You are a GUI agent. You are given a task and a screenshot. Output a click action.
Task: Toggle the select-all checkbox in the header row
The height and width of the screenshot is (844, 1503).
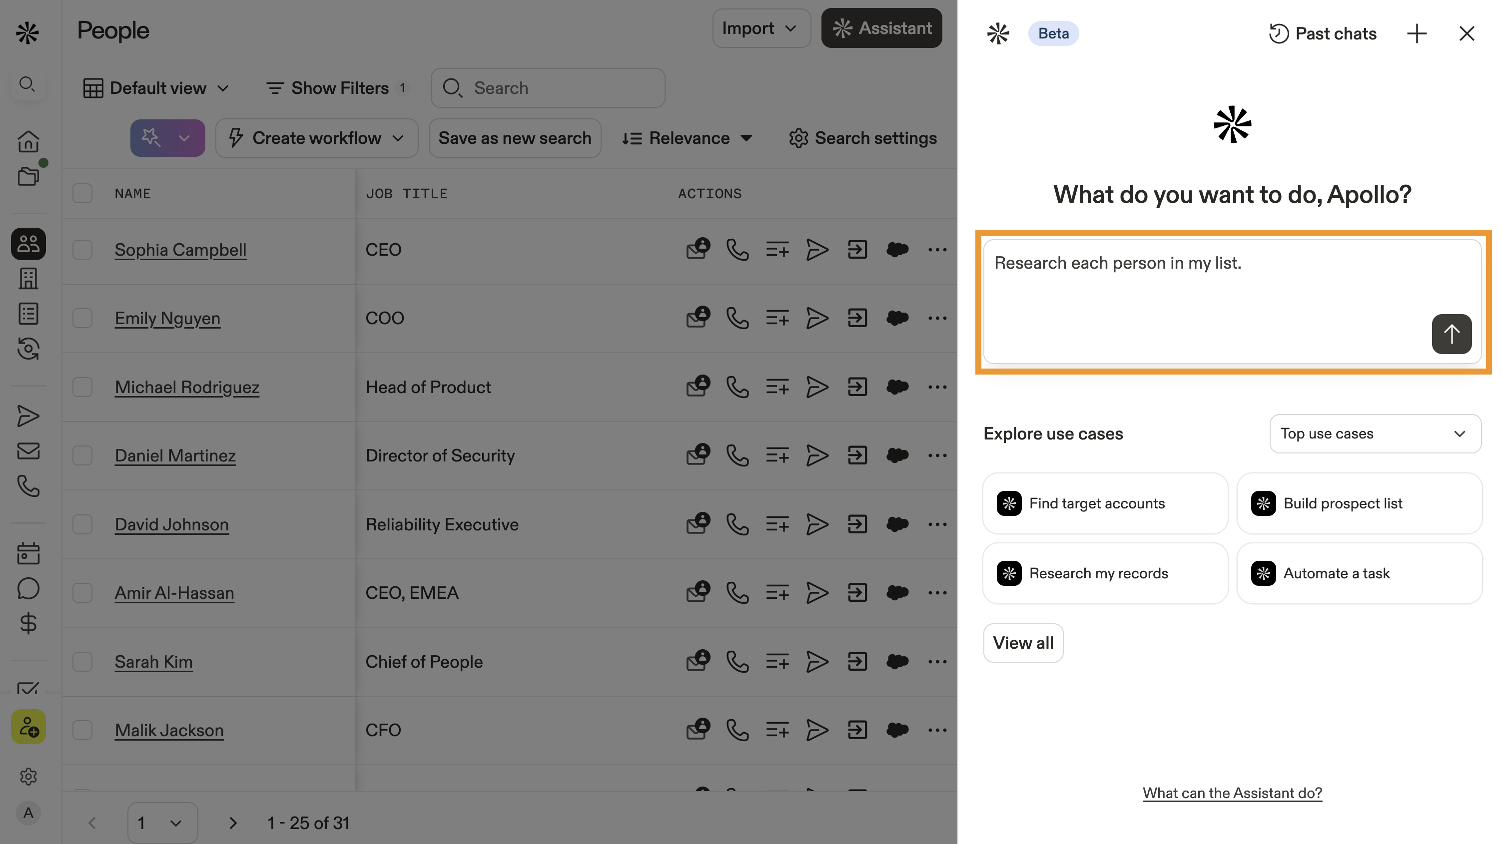82,193
